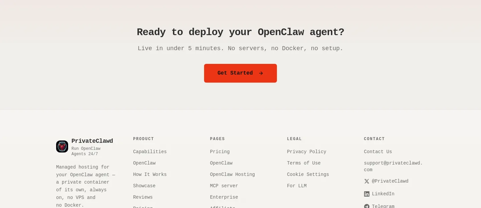Open the Telegram text link

coord(383,206)
